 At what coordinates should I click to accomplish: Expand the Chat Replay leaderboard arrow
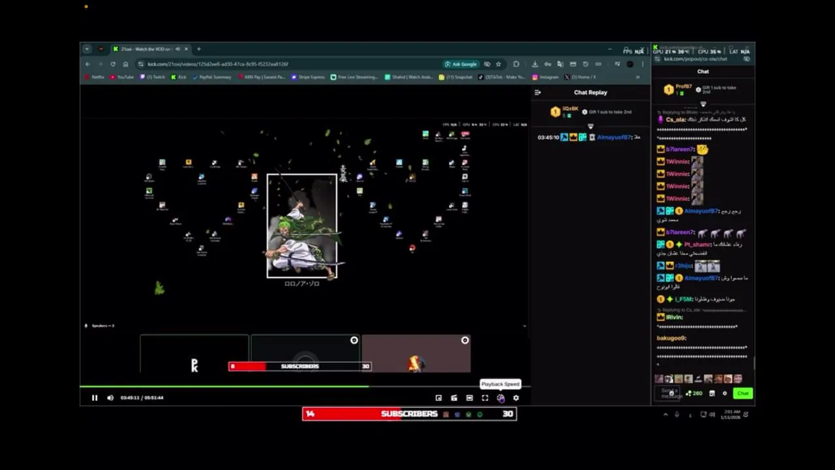click(x=590, y=125)
